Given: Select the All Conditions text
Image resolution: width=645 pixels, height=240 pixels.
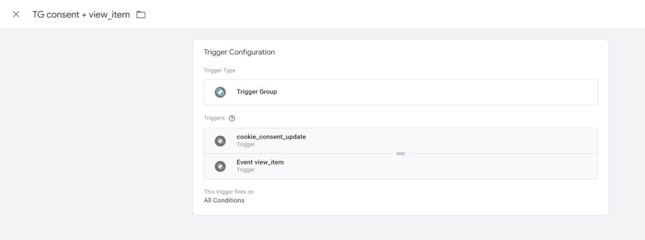Looking at the screenshot, I should 224,200.
